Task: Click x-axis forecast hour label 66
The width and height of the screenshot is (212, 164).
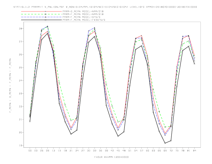Action: (x=159, y=151)
